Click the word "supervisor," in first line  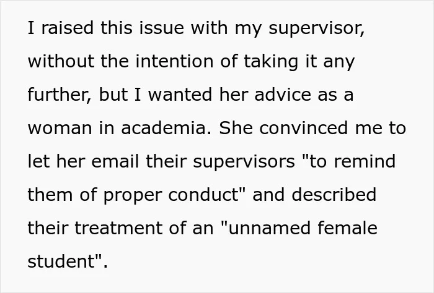click(x=317, y=29)
